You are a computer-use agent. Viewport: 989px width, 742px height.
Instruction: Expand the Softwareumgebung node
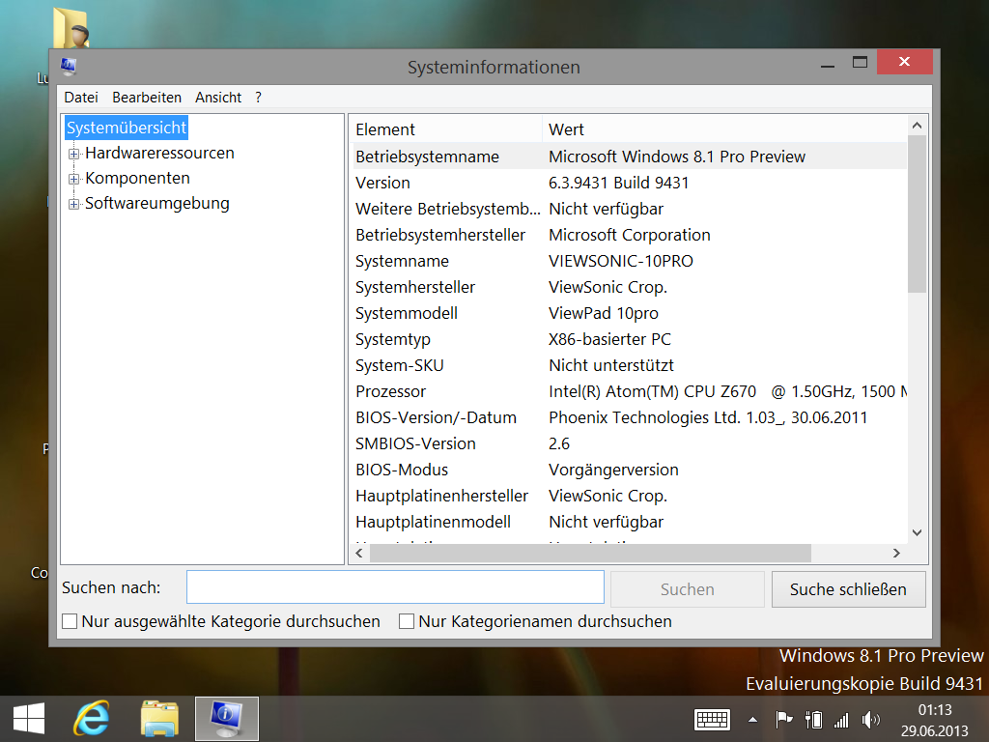[73, 204]
